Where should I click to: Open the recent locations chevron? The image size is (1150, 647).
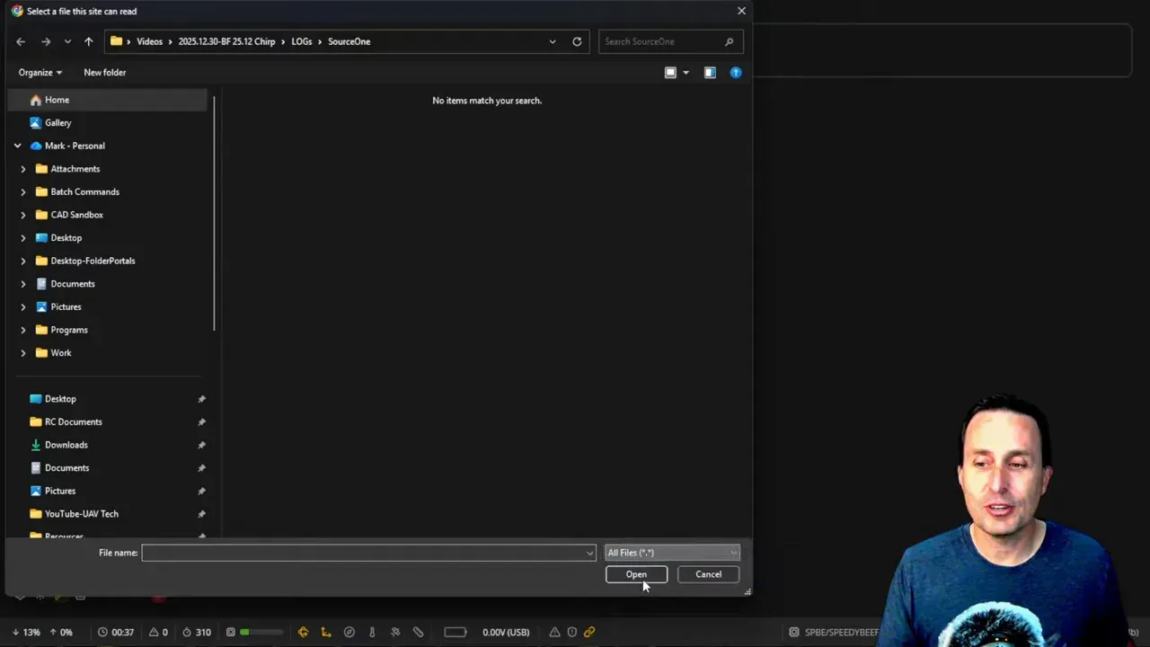(x=67, y=41)
